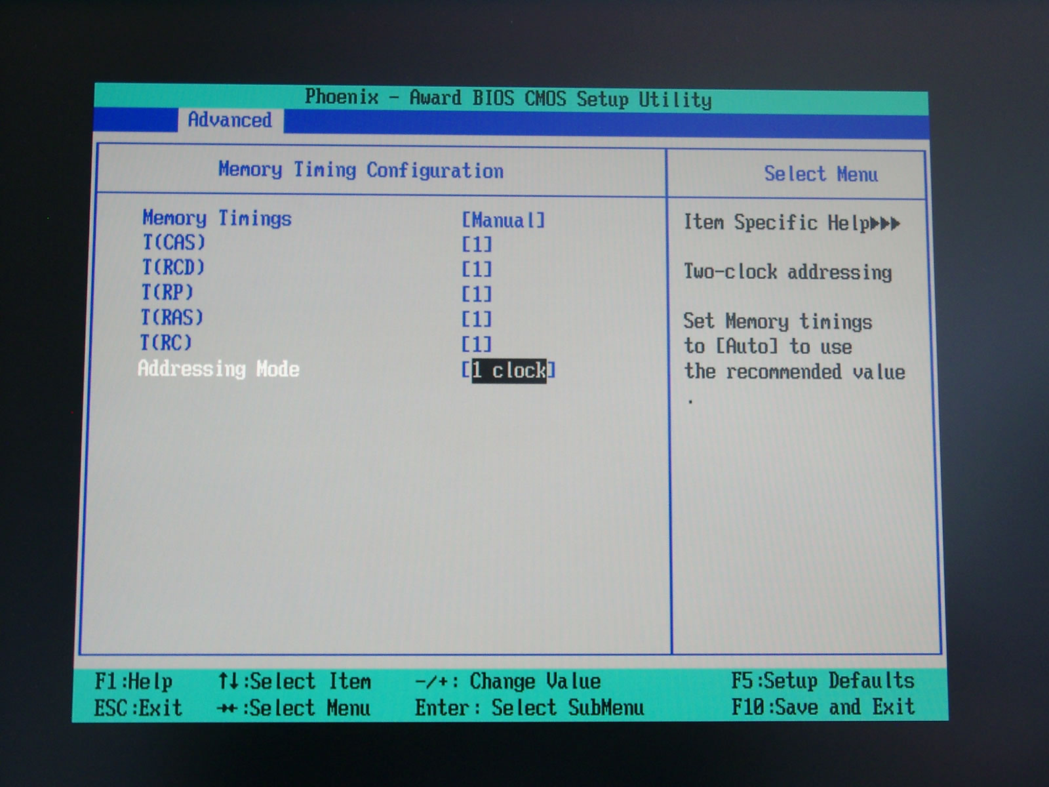Click the left-right arrows icon in footer
Image resolution: width=1049 pixels, height=787 pixels.
pyautogui.click(x=228, y=709)
